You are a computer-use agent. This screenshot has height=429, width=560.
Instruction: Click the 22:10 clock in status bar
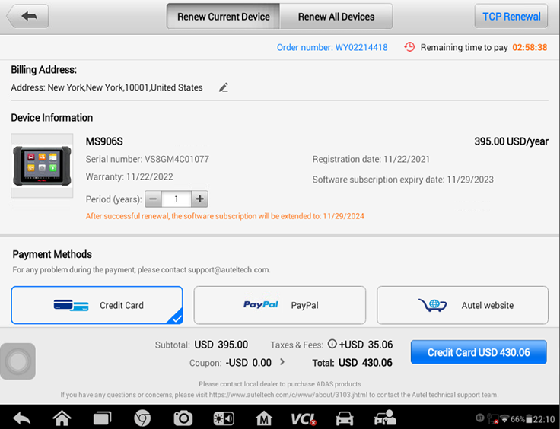544,419
